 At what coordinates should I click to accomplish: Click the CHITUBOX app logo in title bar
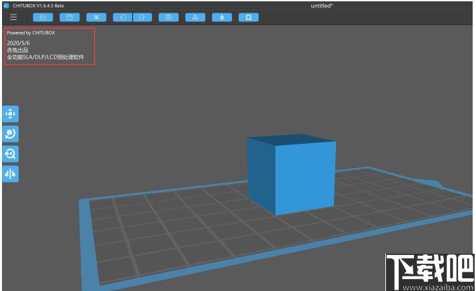pos(7,5)
